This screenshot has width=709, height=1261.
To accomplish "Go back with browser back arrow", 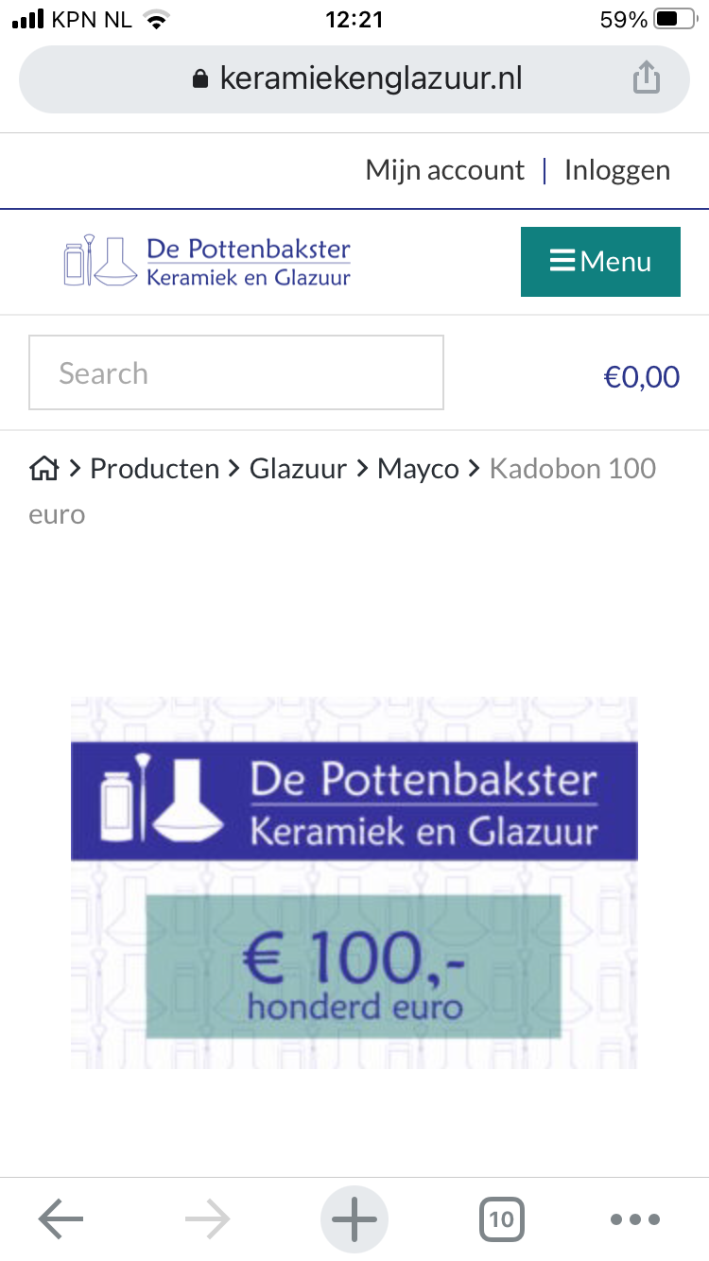I will [x=61, y=1219].
